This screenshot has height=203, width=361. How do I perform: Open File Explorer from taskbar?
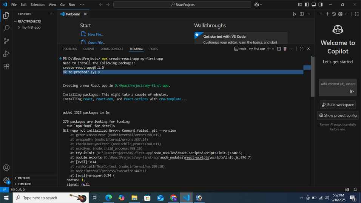tap(134, 198)
